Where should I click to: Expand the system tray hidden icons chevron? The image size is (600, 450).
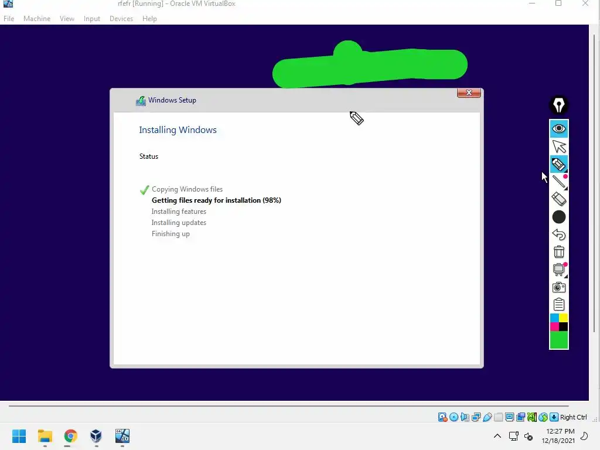(497, 436)
